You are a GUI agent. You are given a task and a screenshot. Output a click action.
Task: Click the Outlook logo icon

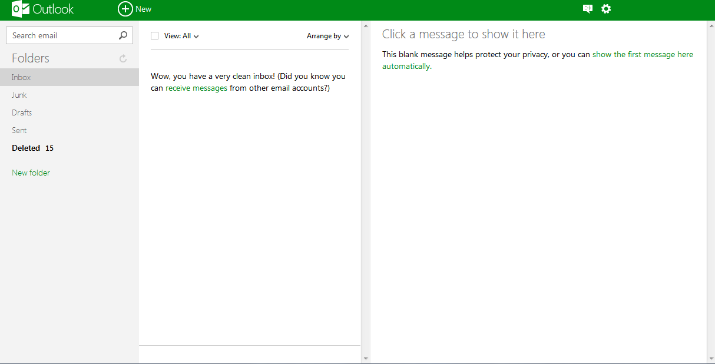point(21,9)
